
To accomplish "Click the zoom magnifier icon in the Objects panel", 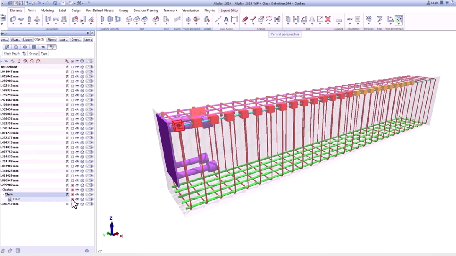I will 66,61.
